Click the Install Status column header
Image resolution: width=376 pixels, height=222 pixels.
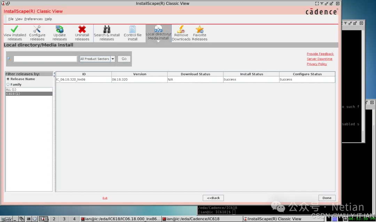pos(251,74)
